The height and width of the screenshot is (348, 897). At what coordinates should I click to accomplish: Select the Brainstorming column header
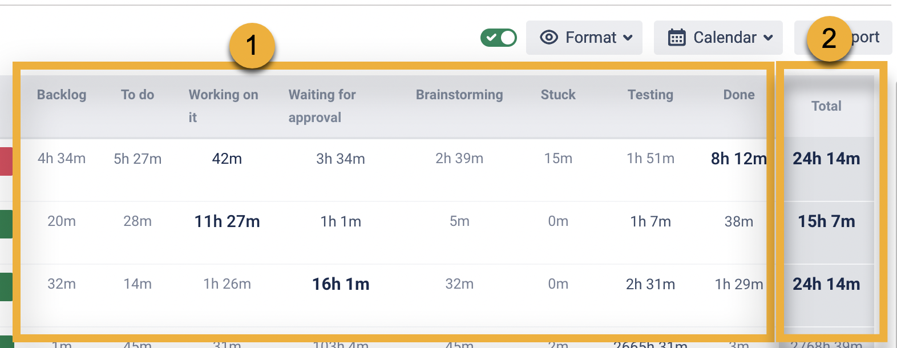pyautogui.click(x=459, y=95)
